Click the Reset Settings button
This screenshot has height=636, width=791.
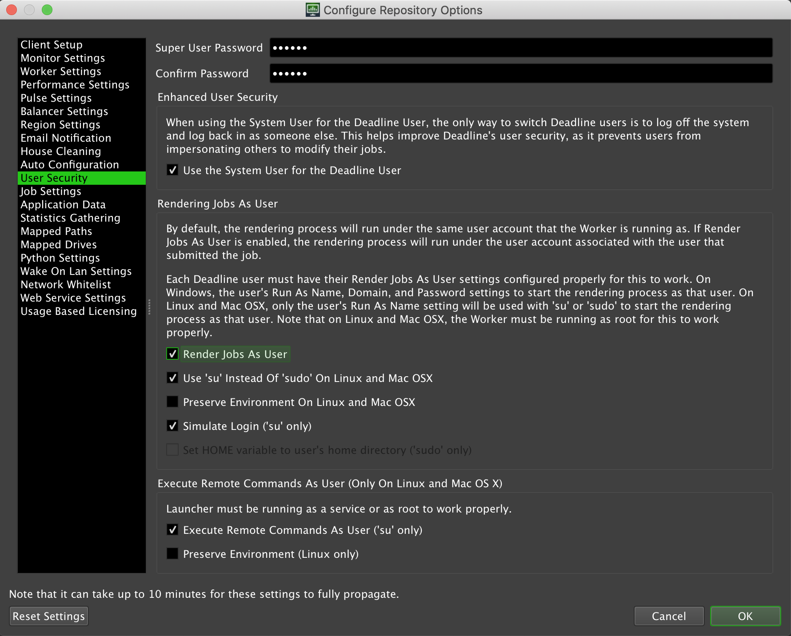click(x=49, y=616)
